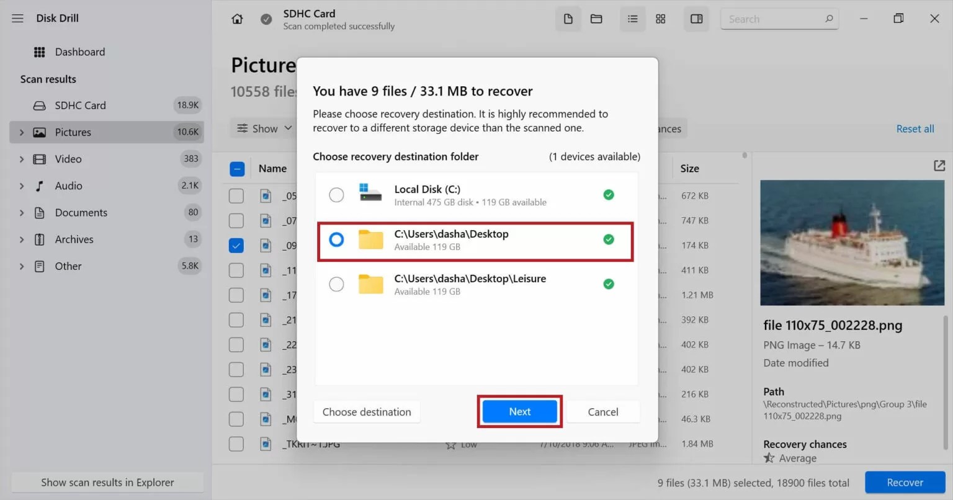The width and height of the screenshot is (953, 500).
Task: Switch to grid view of scan results
Action: [660, 19]
